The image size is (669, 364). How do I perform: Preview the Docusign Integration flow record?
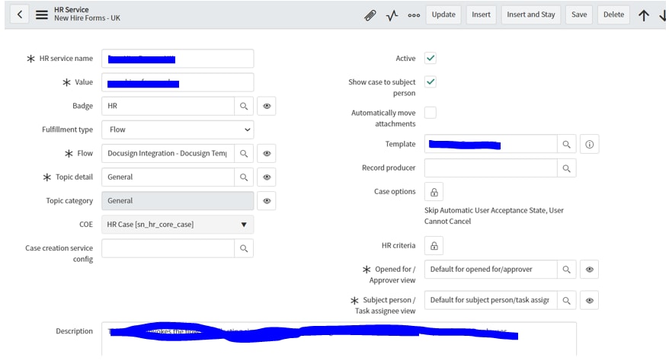[x=267, y=153]
